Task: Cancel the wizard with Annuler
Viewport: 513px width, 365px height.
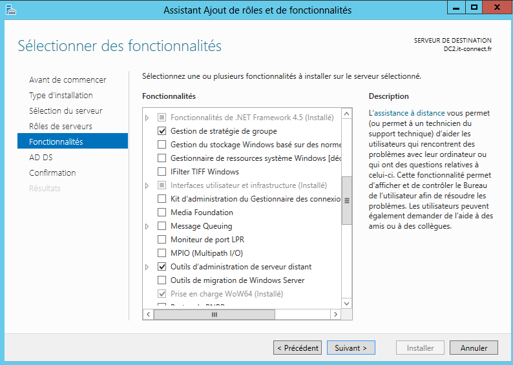Action: coord(474,348)
